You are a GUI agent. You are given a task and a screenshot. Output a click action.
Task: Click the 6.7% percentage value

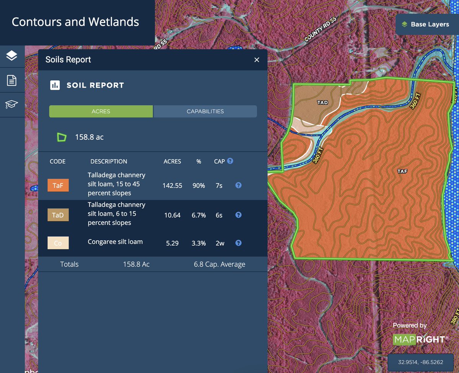(199, 215)
